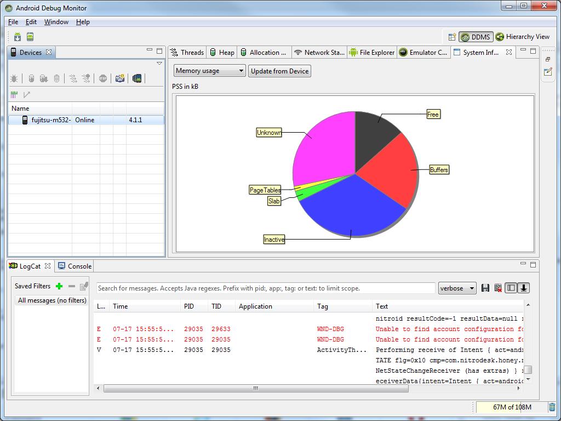The width and height of the screenshot is (561, 421).
Task: Close the Devices view tab
Action: click(x=49, y=52)
